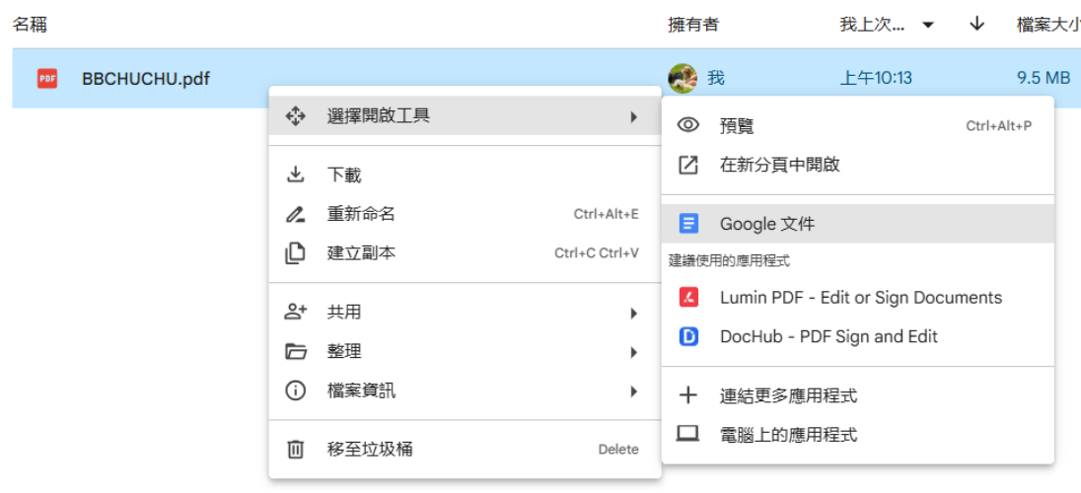
Task: Click the red PDF icon of BBCHUCHU.pdf
Action: coord(46,79)
